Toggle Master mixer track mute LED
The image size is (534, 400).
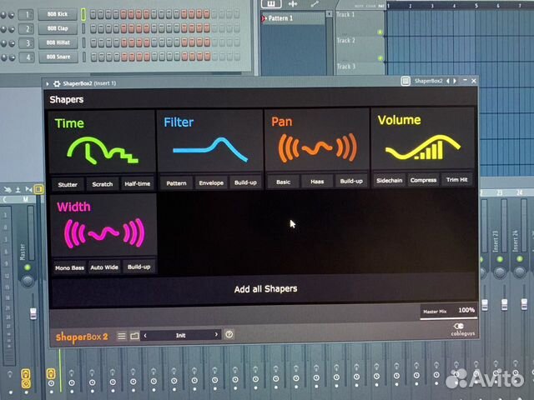tap(28, 267)
